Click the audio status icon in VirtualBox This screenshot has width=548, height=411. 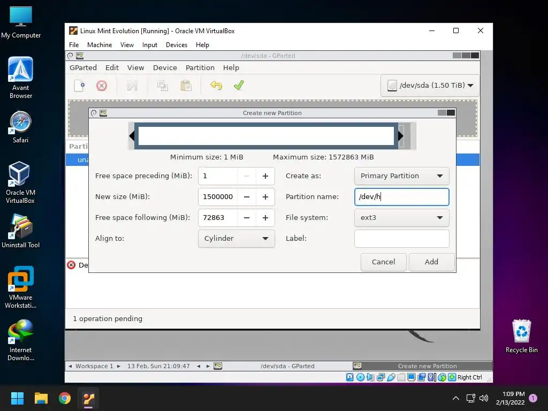tap(370, 377)
